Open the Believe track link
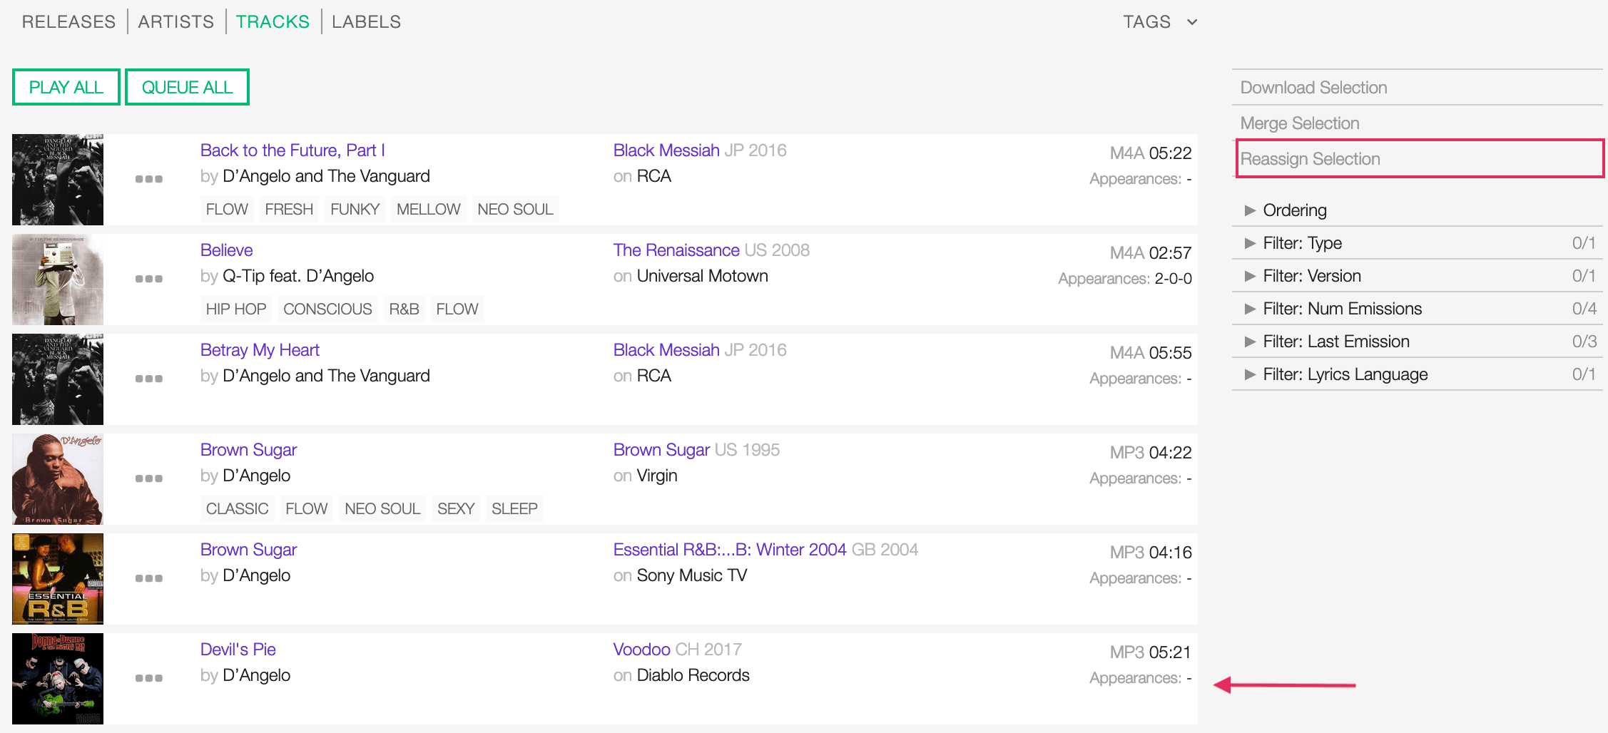1608x733 pixels. coord(226,250)
